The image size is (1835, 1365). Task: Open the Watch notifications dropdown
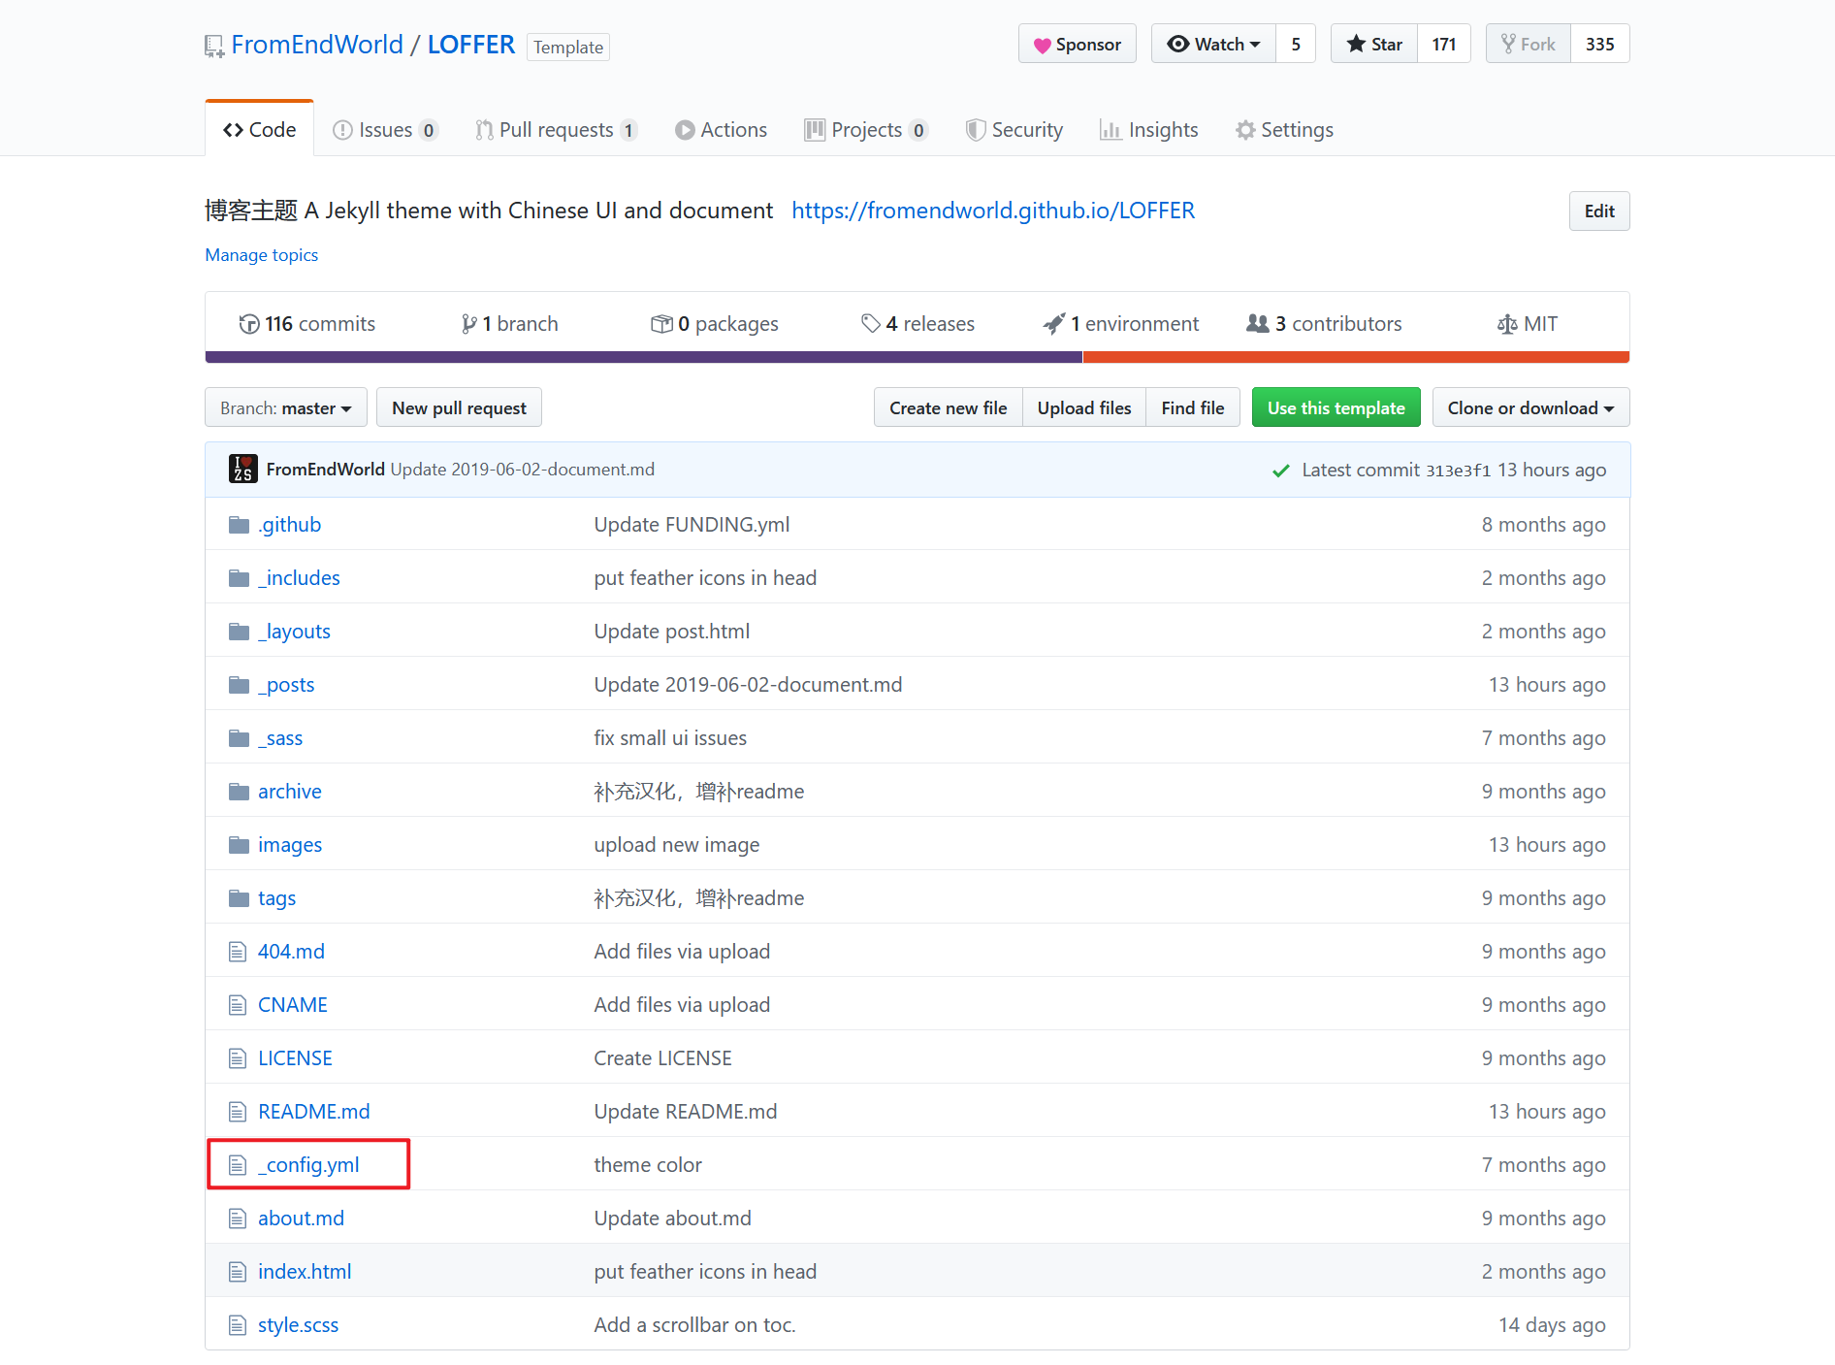pyautogui.click(x=1213, y=44)
